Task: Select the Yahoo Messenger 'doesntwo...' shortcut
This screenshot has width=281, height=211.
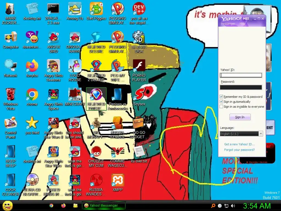Action: pyautogui.click(x=32, y=40)
